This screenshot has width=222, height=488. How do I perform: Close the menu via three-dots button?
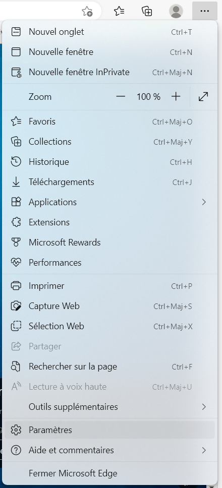(x=204, y=11)
